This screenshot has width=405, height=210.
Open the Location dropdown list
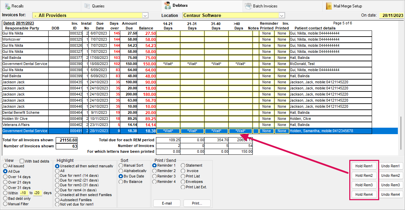point(282,15)
